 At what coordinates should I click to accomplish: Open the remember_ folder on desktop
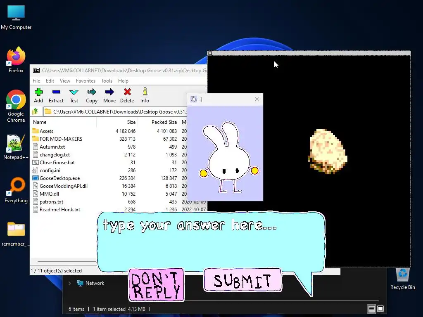tap(16, 234)
